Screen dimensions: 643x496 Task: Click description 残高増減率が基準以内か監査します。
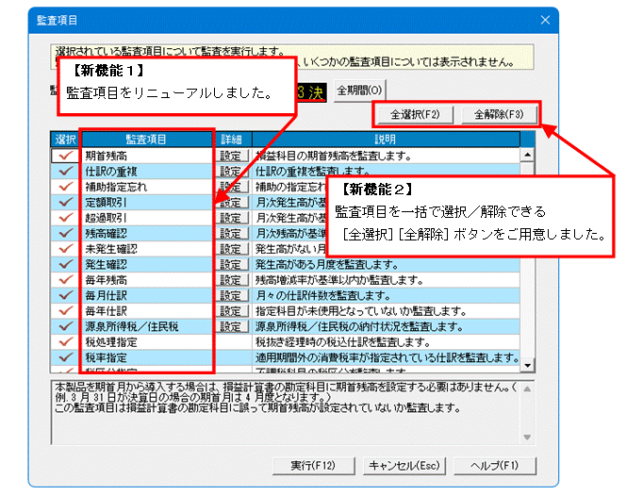pos(339,280)
